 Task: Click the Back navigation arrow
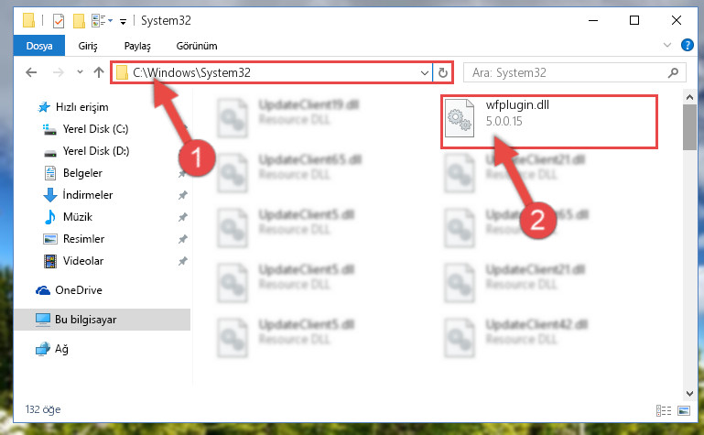click(x=31, y=72)
